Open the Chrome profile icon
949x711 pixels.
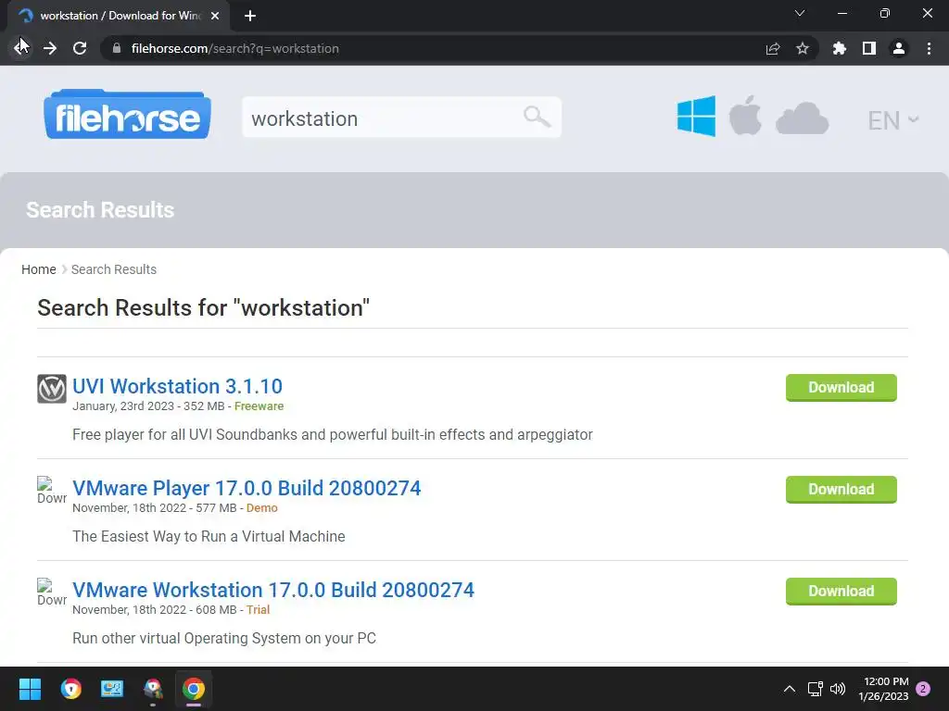pos(899,48)
